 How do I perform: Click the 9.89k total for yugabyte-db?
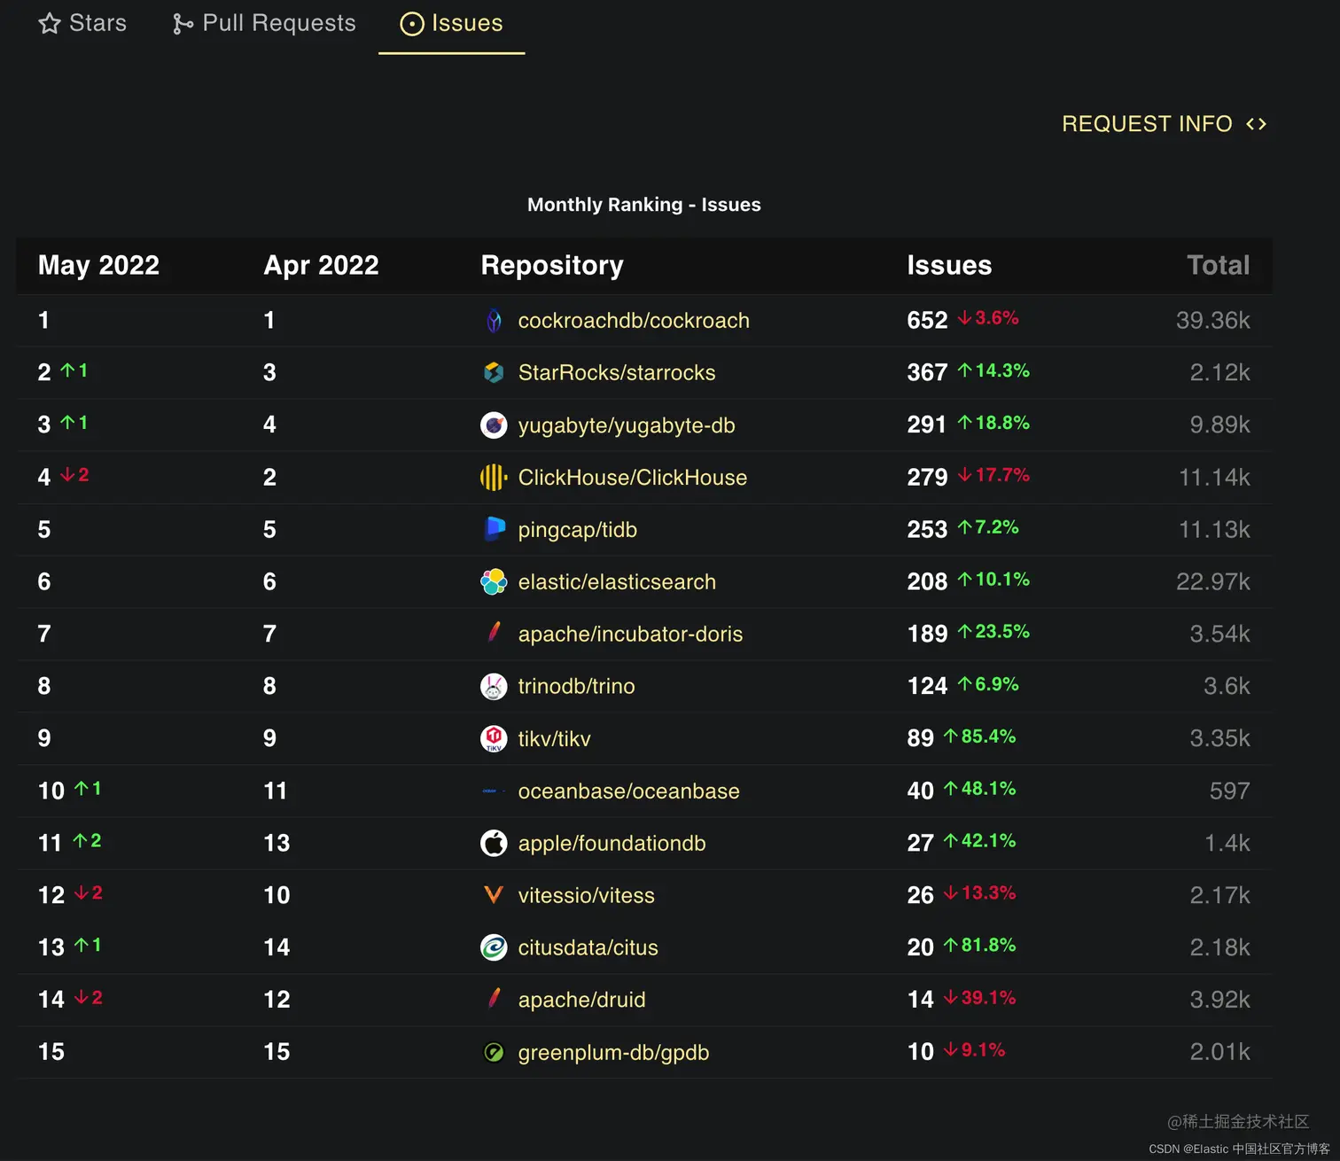[x=1219, y=425]
